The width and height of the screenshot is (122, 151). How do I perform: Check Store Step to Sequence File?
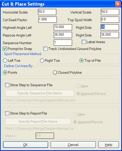click(7, 85)
